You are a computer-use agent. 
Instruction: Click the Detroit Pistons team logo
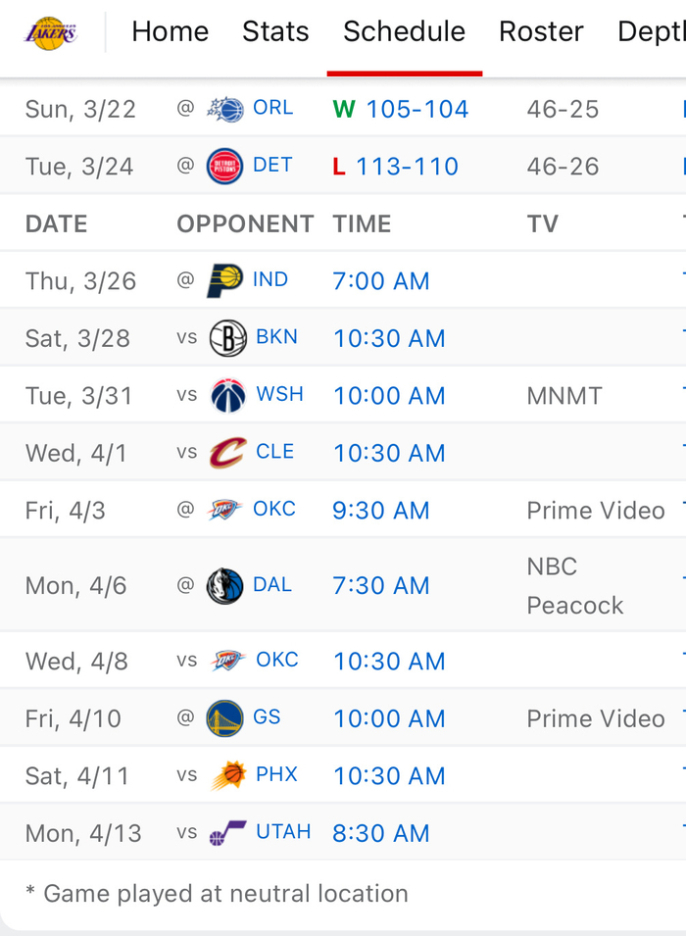pos(224,167)
